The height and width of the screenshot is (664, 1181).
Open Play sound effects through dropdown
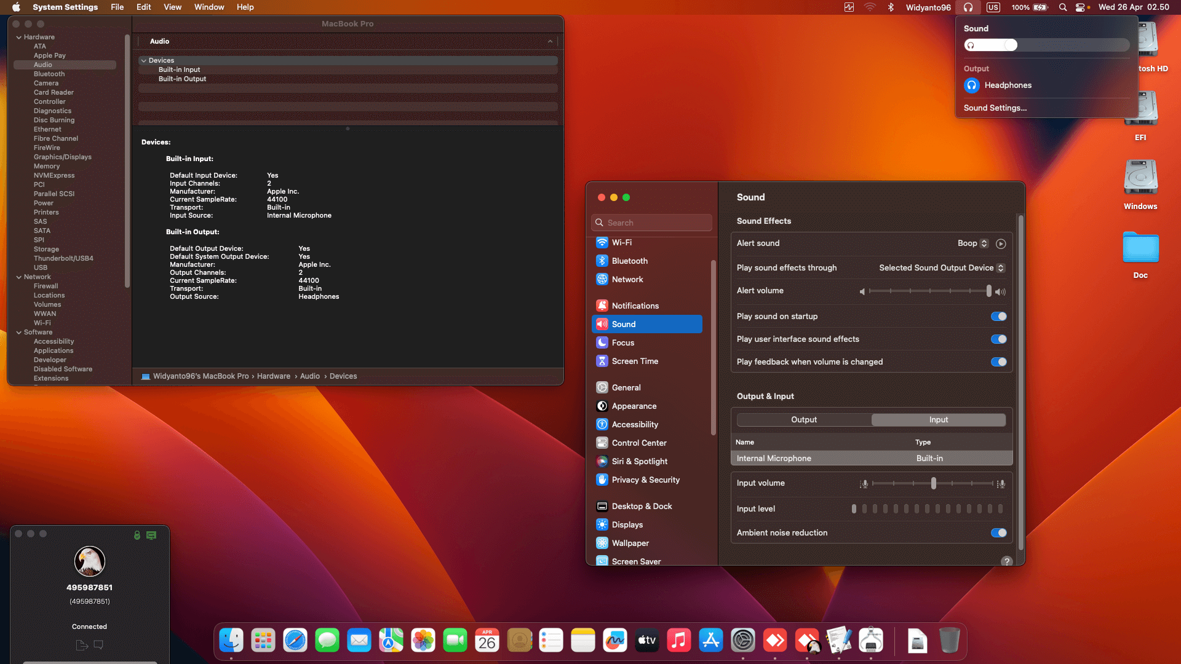(x=942, y=268)
